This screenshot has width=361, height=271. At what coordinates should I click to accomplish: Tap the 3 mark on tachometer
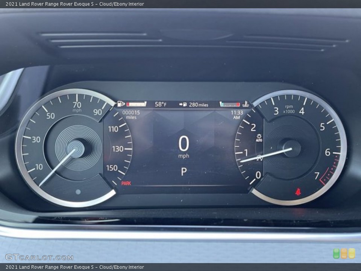[276, 111]
